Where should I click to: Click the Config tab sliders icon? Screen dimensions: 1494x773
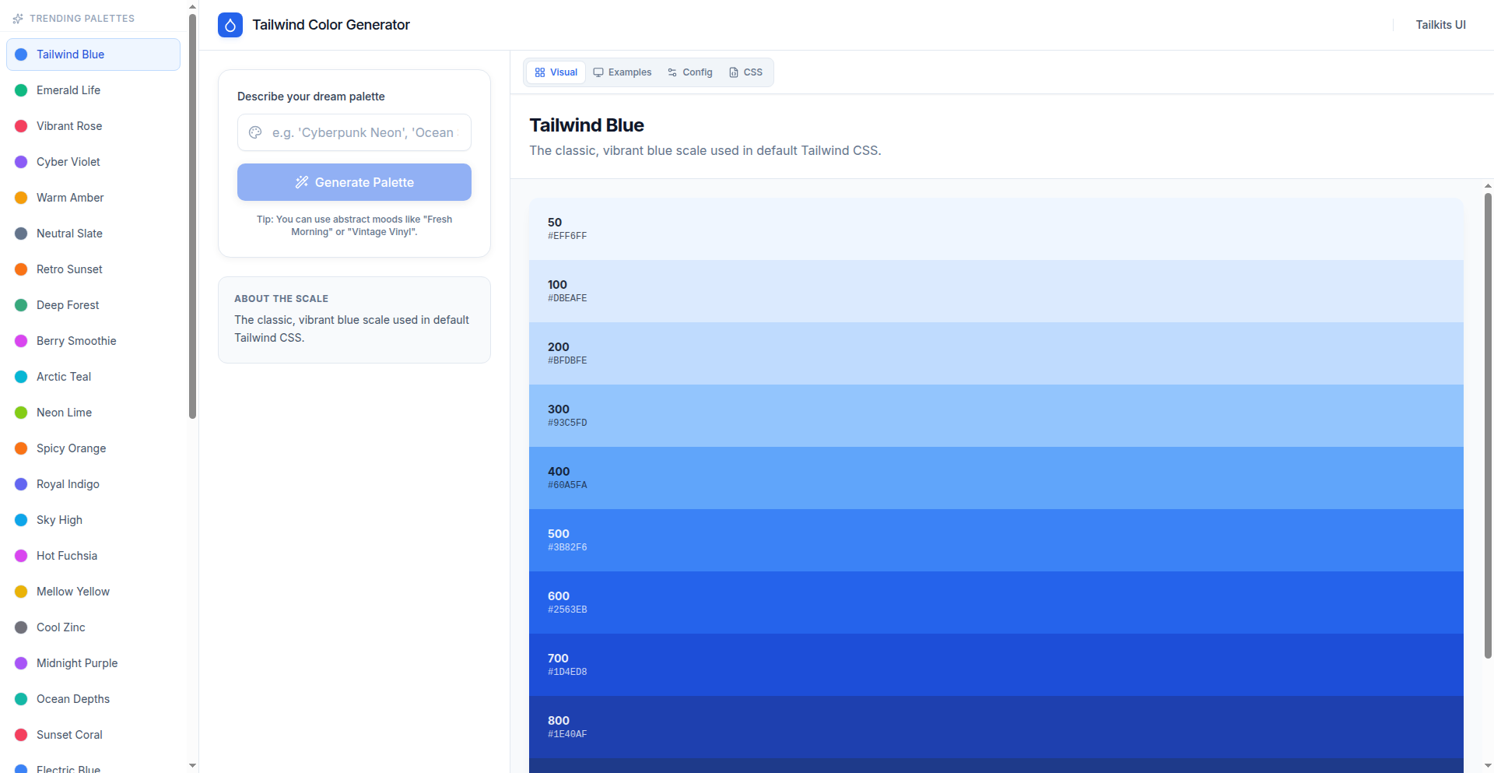coord(672,72)
